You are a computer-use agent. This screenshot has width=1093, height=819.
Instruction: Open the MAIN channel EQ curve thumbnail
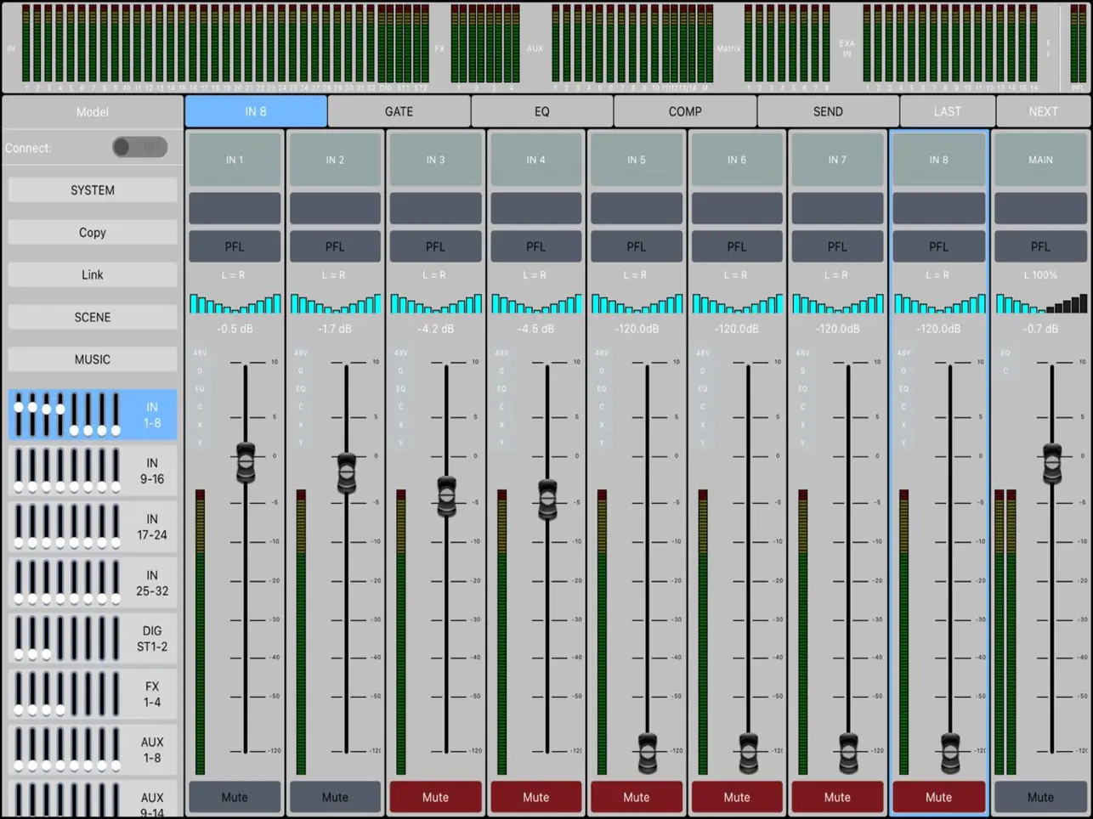pyautogui.click(x=1040, y=303)
